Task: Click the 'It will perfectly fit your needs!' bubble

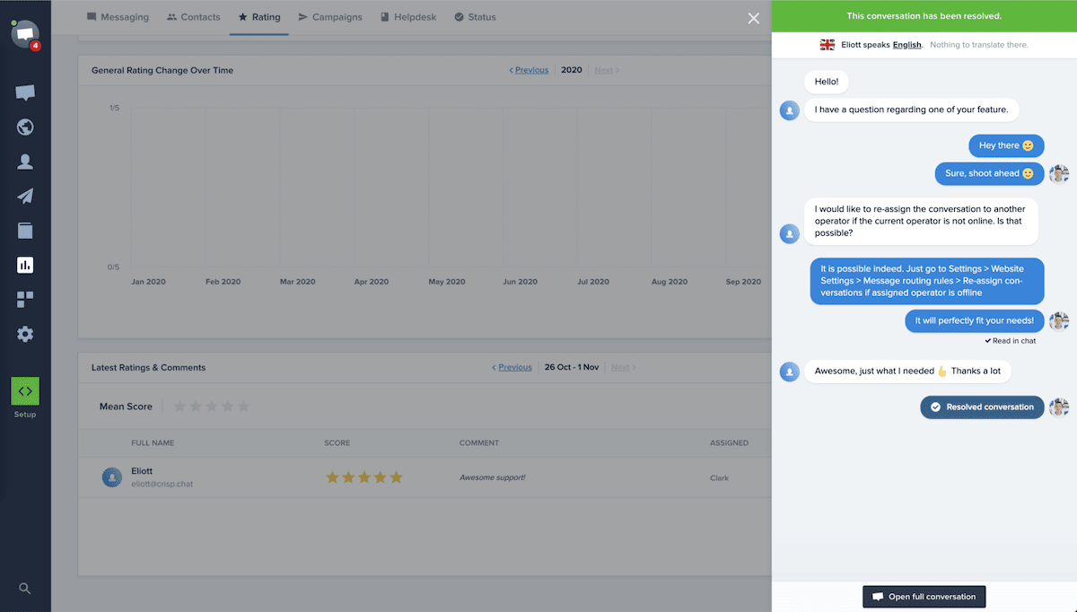Action: [x=975, y=320]
